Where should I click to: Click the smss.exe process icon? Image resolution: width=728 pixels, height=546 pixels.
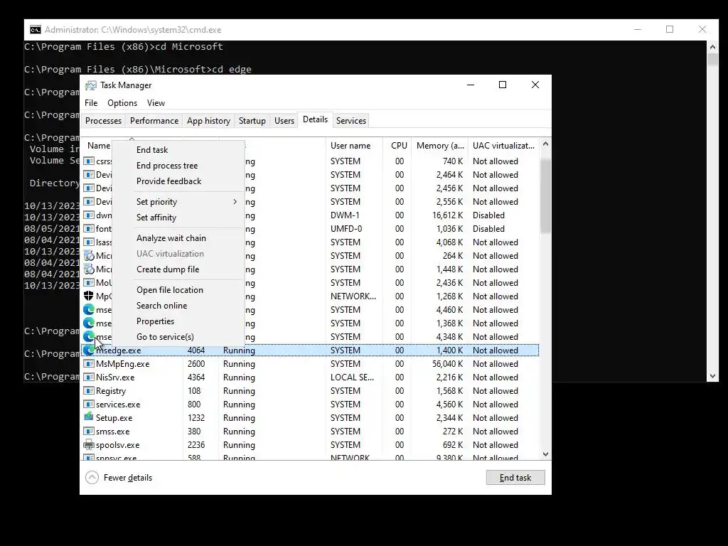click(x=89, y=432)
